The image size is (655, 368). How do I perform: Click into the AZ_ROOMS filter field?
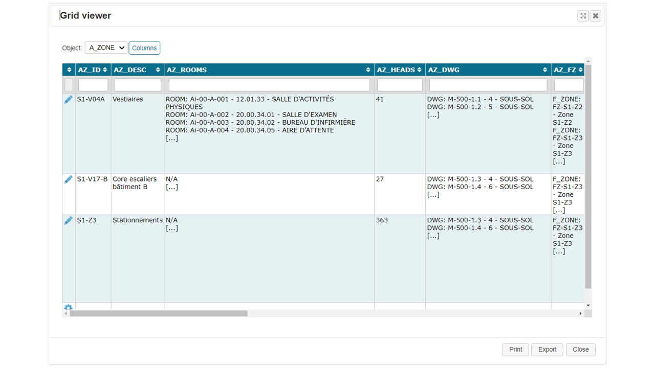point(269,85)
